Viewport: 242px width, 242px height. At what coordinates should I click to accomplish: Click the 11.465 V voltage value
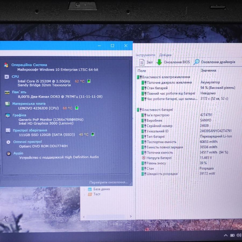pos(206,158)
